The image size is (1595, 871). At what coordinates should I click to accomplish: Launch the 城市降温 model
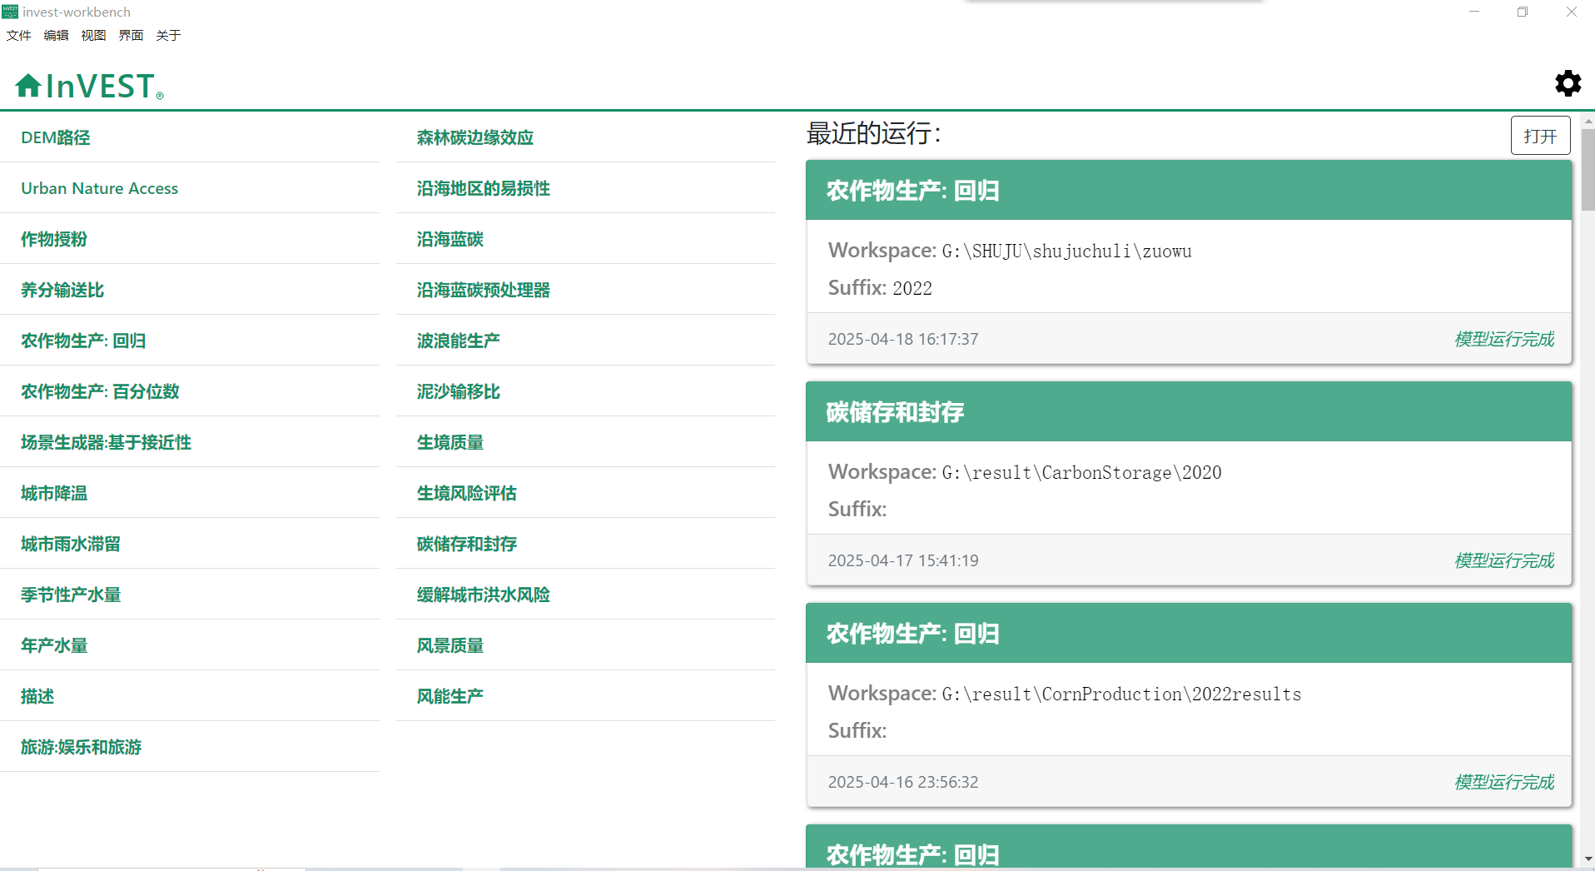(190, 493)
